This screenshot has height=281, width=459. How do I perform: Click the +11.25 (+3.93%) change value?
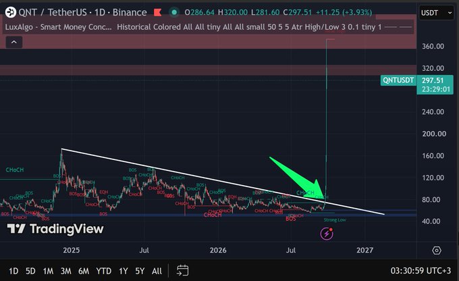coord(344,12)
